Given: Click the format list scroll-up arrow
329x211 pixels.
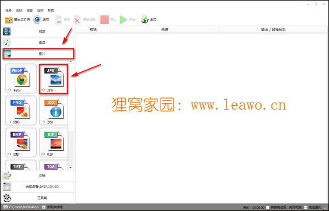Looking at the screenshot, I should pyautogui.click(x=71, y=61).
